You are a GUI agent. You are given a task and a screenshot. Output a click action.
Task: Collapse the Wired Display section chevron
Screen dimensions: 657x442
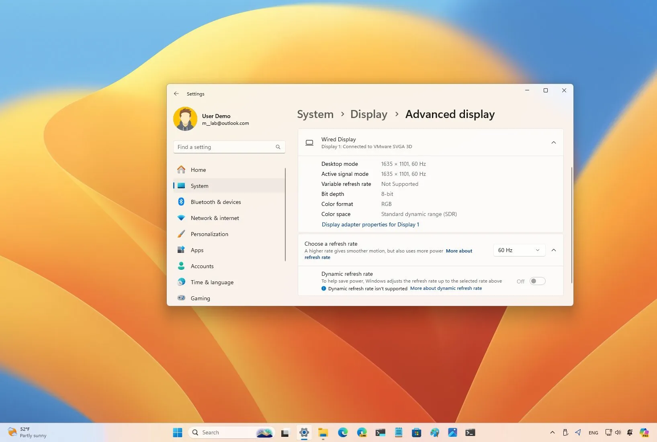554,143
